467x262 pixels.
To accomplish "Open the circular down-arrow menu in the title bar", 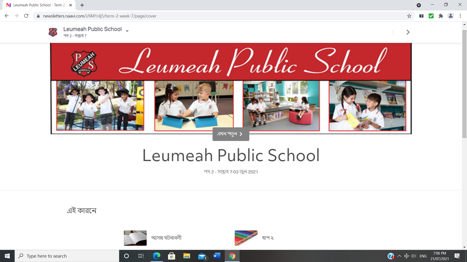I will tap(419, 5).
